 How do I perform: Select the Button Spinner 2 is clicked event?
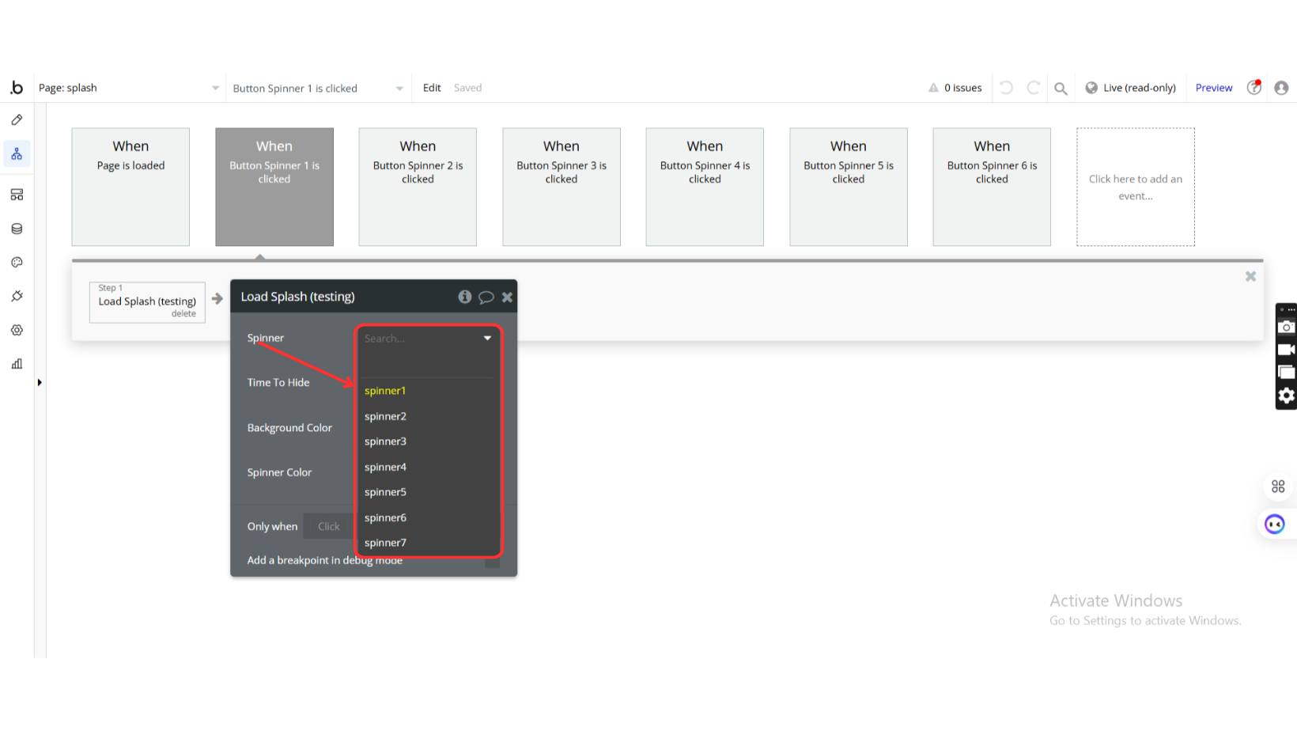[x=418, y=187]
